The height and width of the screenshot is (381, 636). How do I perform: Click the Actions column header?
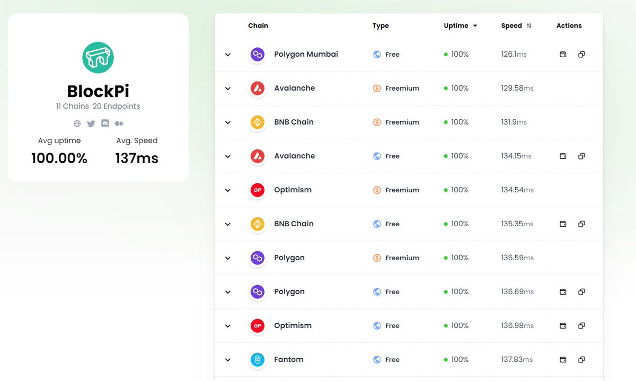click(569, 25)
